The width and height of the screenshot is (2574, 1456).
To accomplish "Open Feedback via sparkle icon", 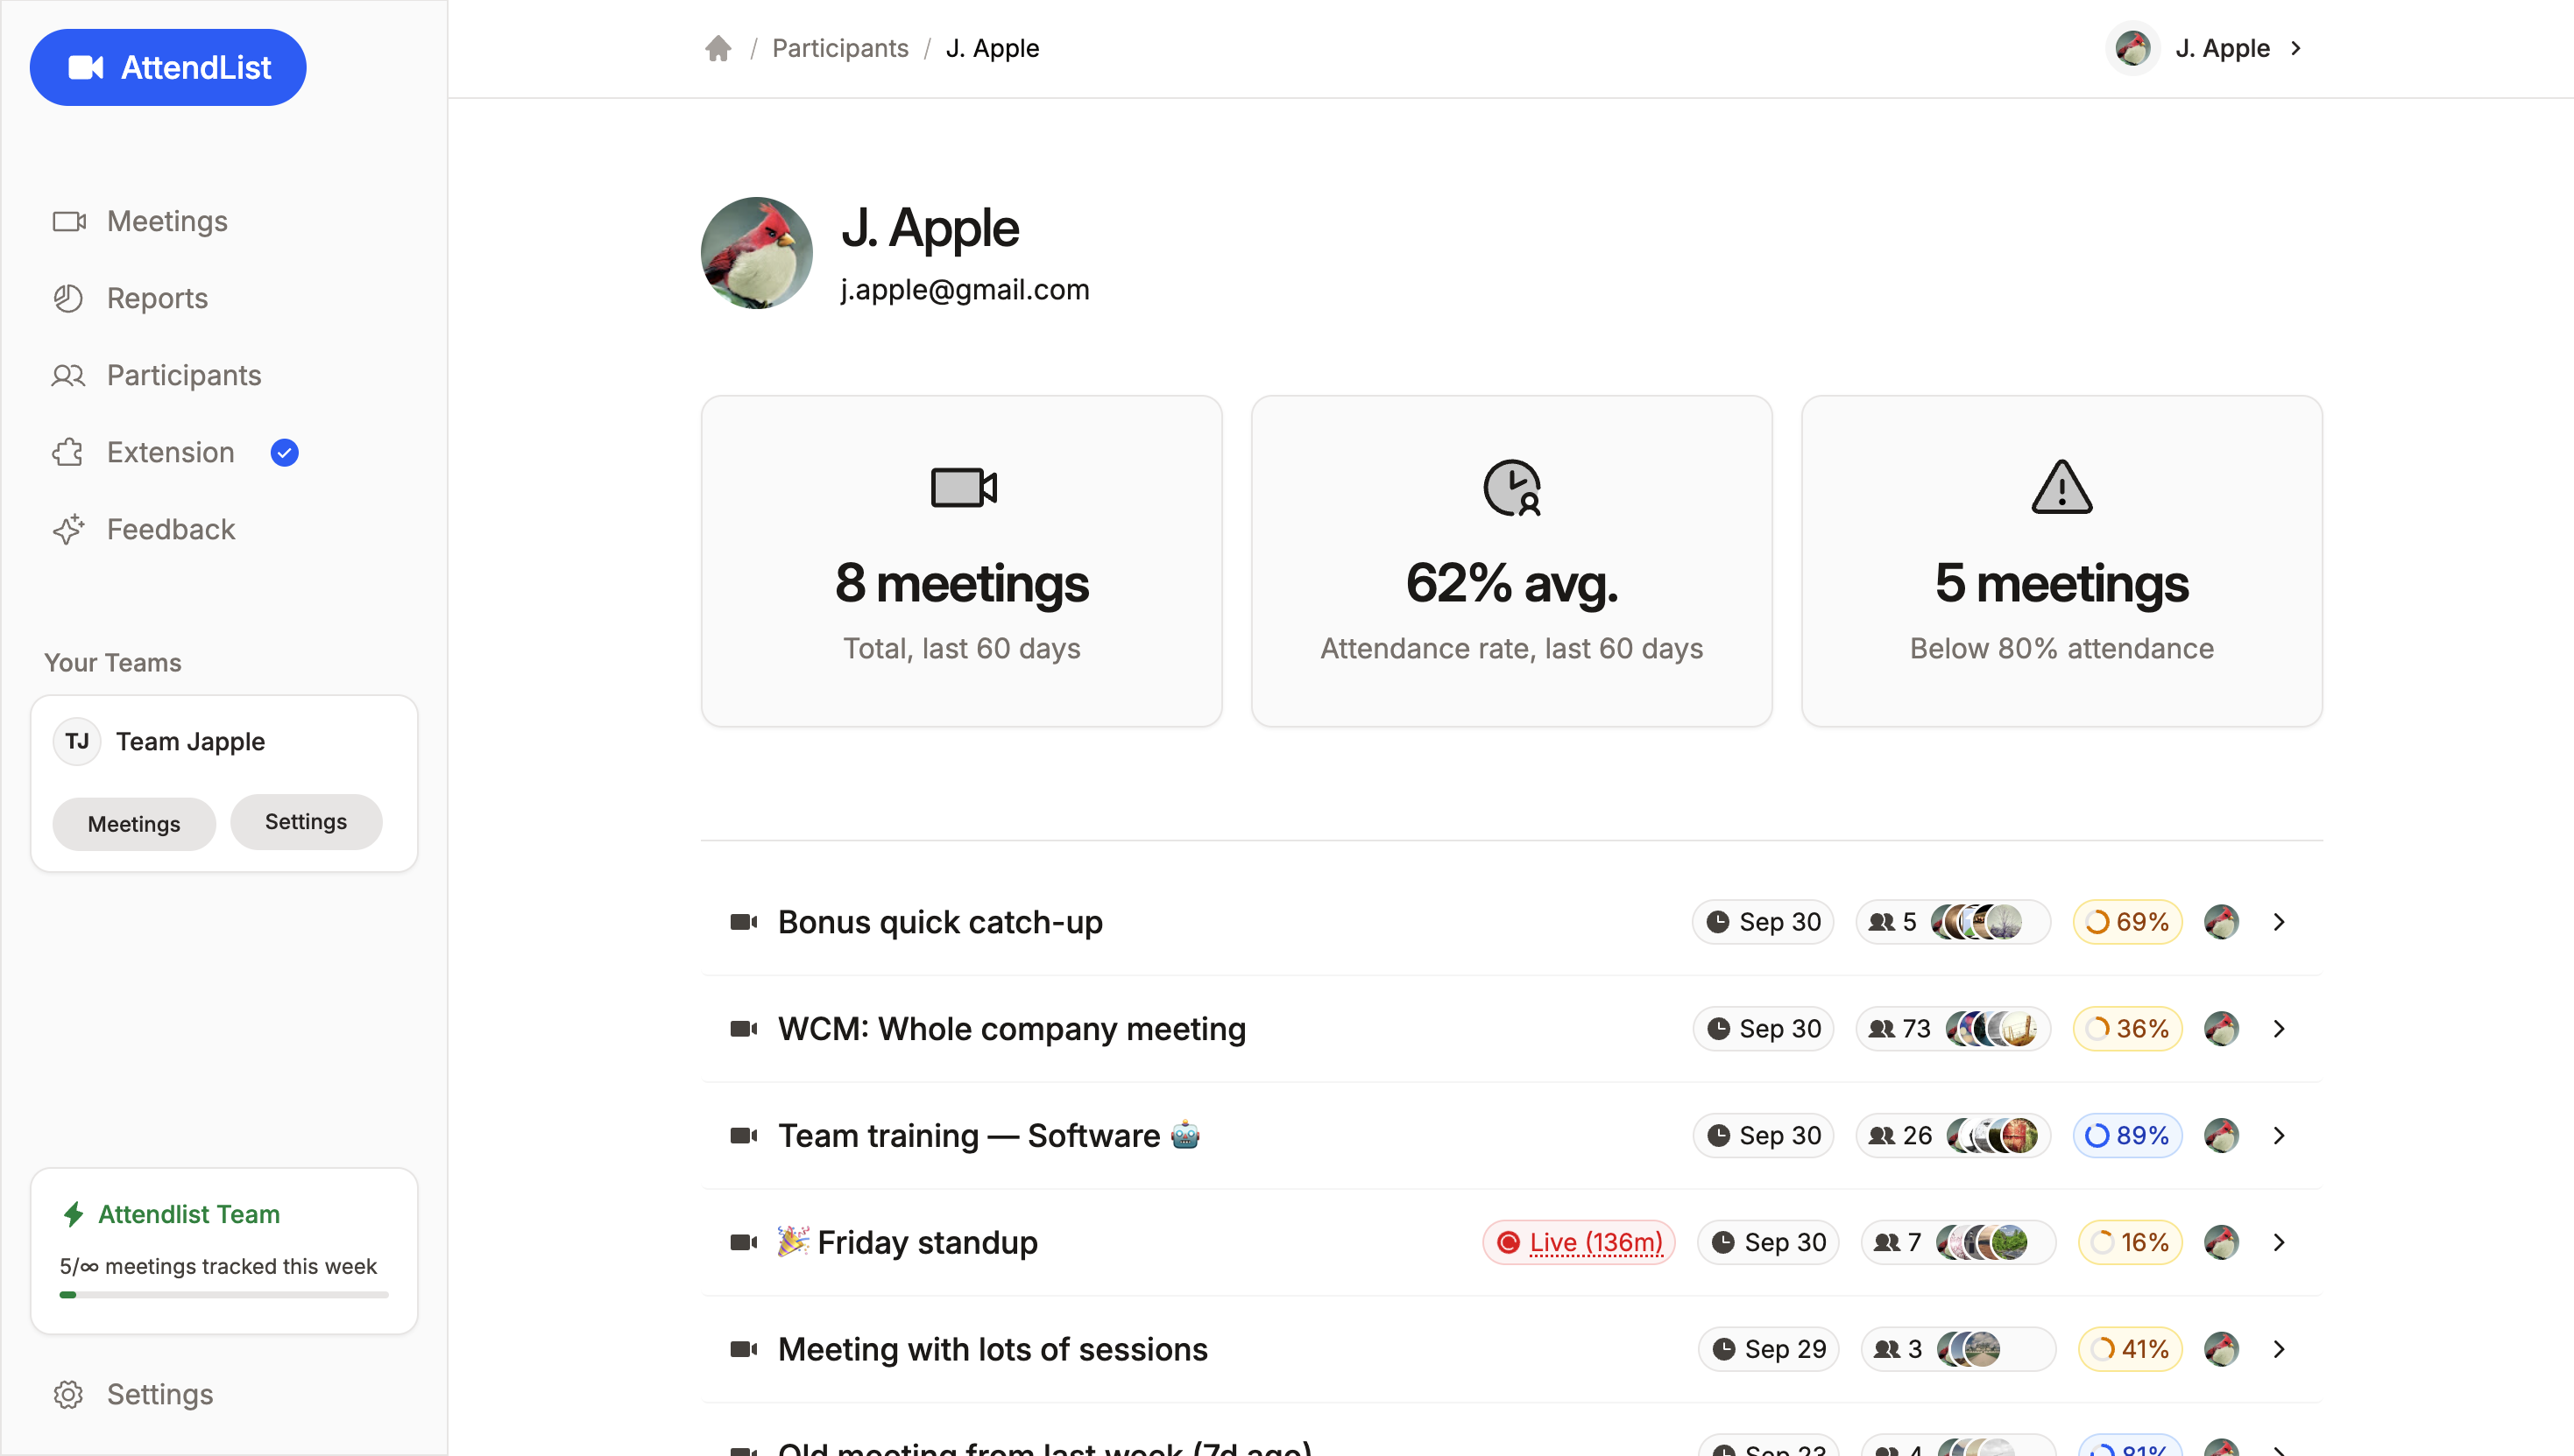I will pos(69,529).
